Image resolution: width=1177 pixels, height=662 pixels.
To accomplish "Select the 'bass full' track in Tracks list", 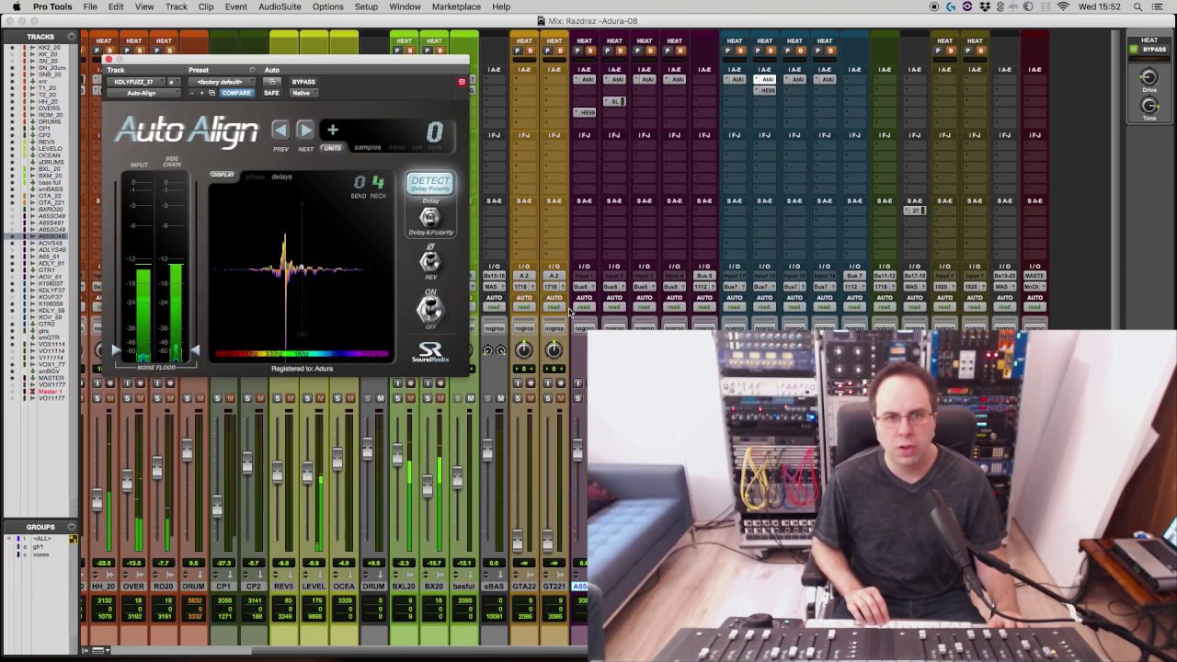I will [x=50, y=183].
